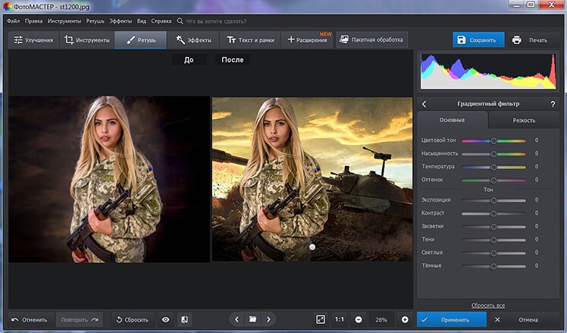Go to the previous image arrow

point(237,319)
